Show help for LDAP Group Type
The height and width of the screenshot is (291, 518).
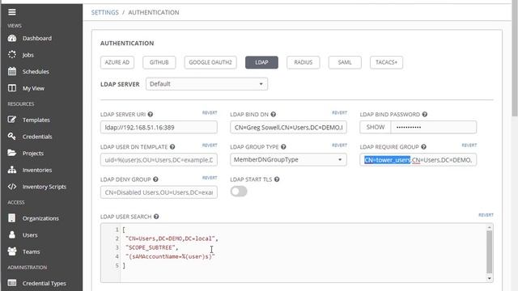pos(283,147)
